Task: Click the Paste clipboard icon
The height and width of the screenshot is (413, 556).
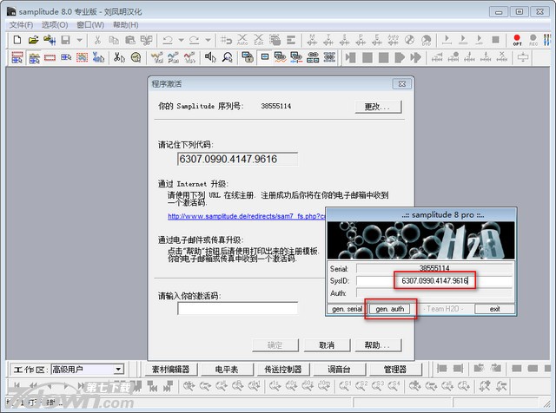Action: pos(130,40)
